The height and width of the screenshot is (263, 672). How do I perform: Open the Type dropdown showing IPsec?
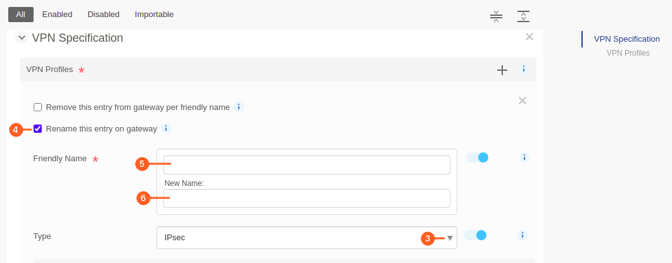coord(307,238)
